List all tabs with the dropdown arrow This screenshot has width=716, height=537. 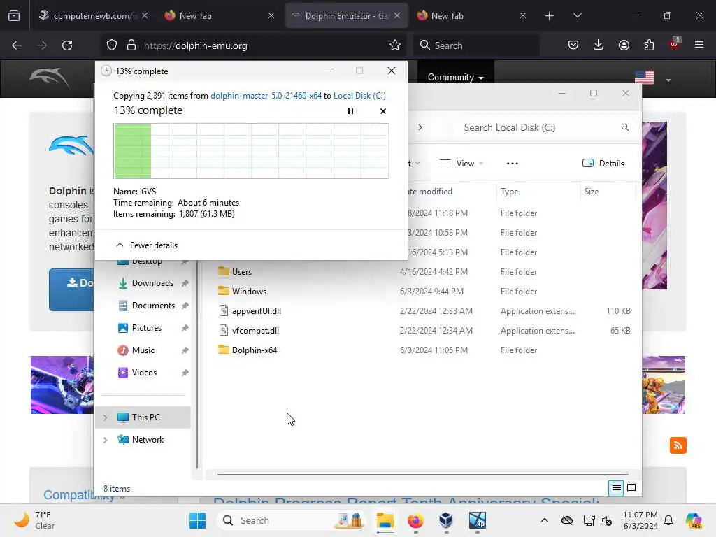click(x=577, y=15)
